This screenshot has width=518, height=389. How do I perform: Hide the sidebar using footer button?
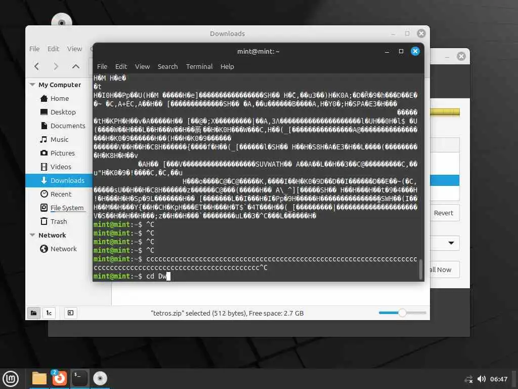(x=70, y=313)
